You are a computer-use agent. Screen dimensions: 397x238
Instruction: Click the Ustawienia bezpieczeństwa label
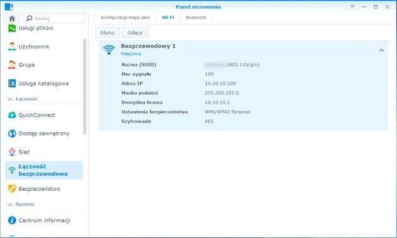pos(154,112)
